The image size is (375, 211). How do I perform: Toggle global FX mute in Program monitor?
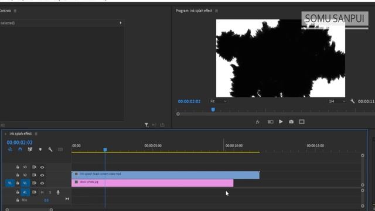pyautogui.click(x=258, y=122)
